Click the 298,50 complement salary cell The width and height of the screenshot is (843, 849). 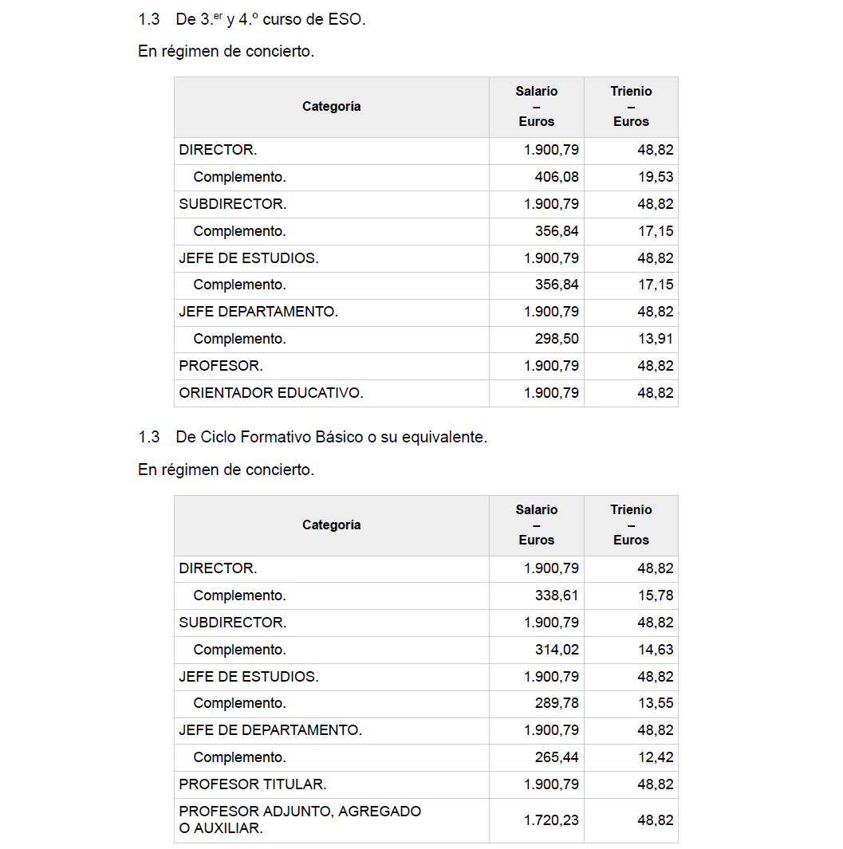click(x=556, y=339)
